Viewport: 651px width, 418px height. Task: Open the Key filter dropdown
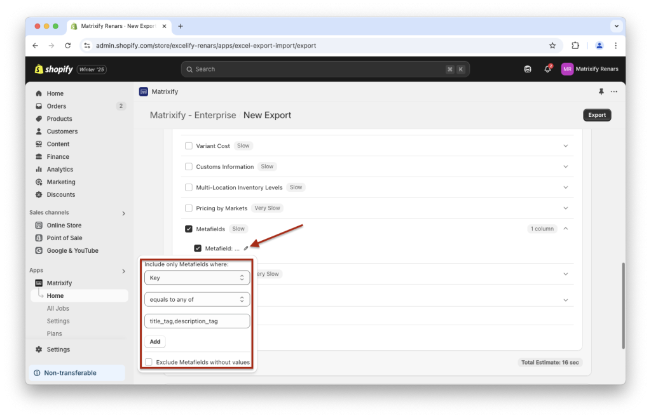coord(197,278)
